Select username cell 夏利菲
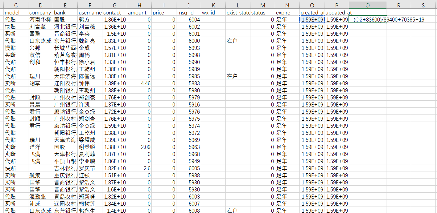The width and height of the screenshot is (437, 213). 90,154
